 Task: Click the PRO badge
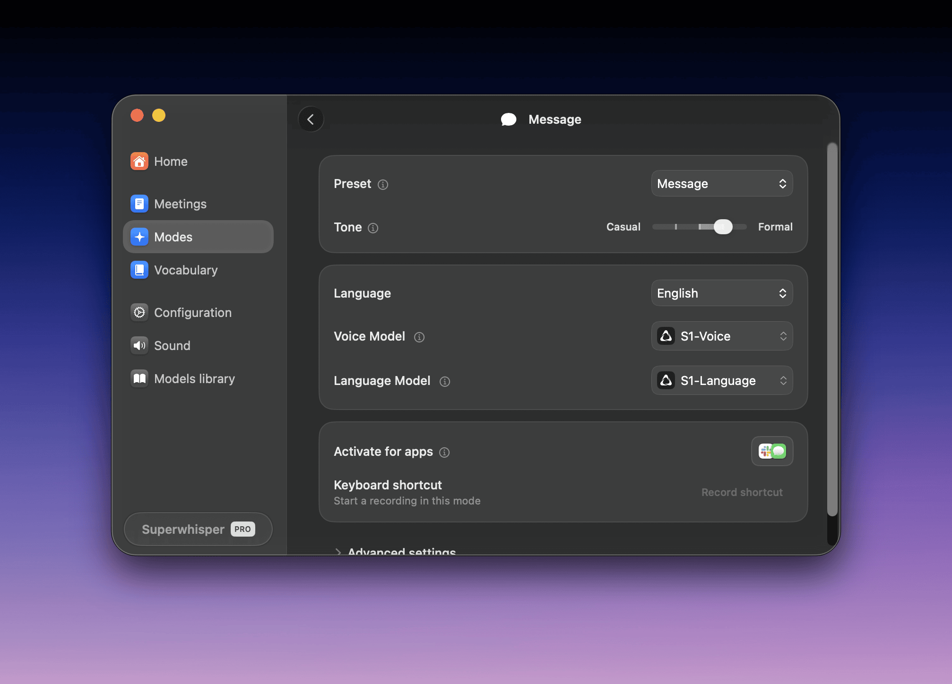[242, 529]
